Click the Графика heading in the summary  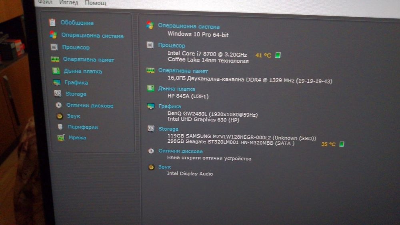(x=170, y=106)
